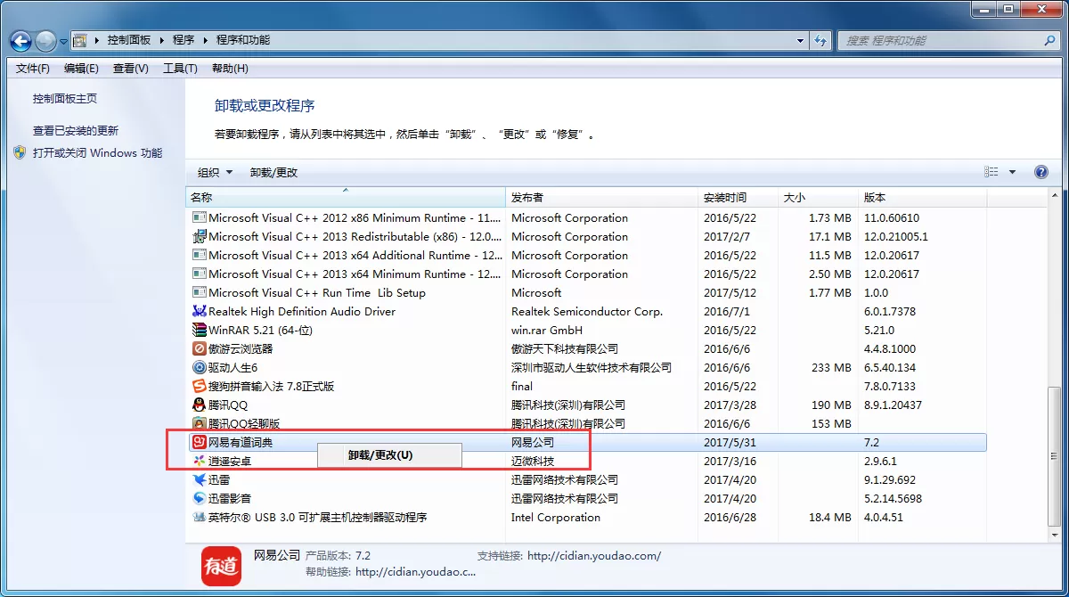Image resolution: width=1069 pixels, height=597 pixels.
Task: Open help with the question mark icon
Action: [1040, 172]
